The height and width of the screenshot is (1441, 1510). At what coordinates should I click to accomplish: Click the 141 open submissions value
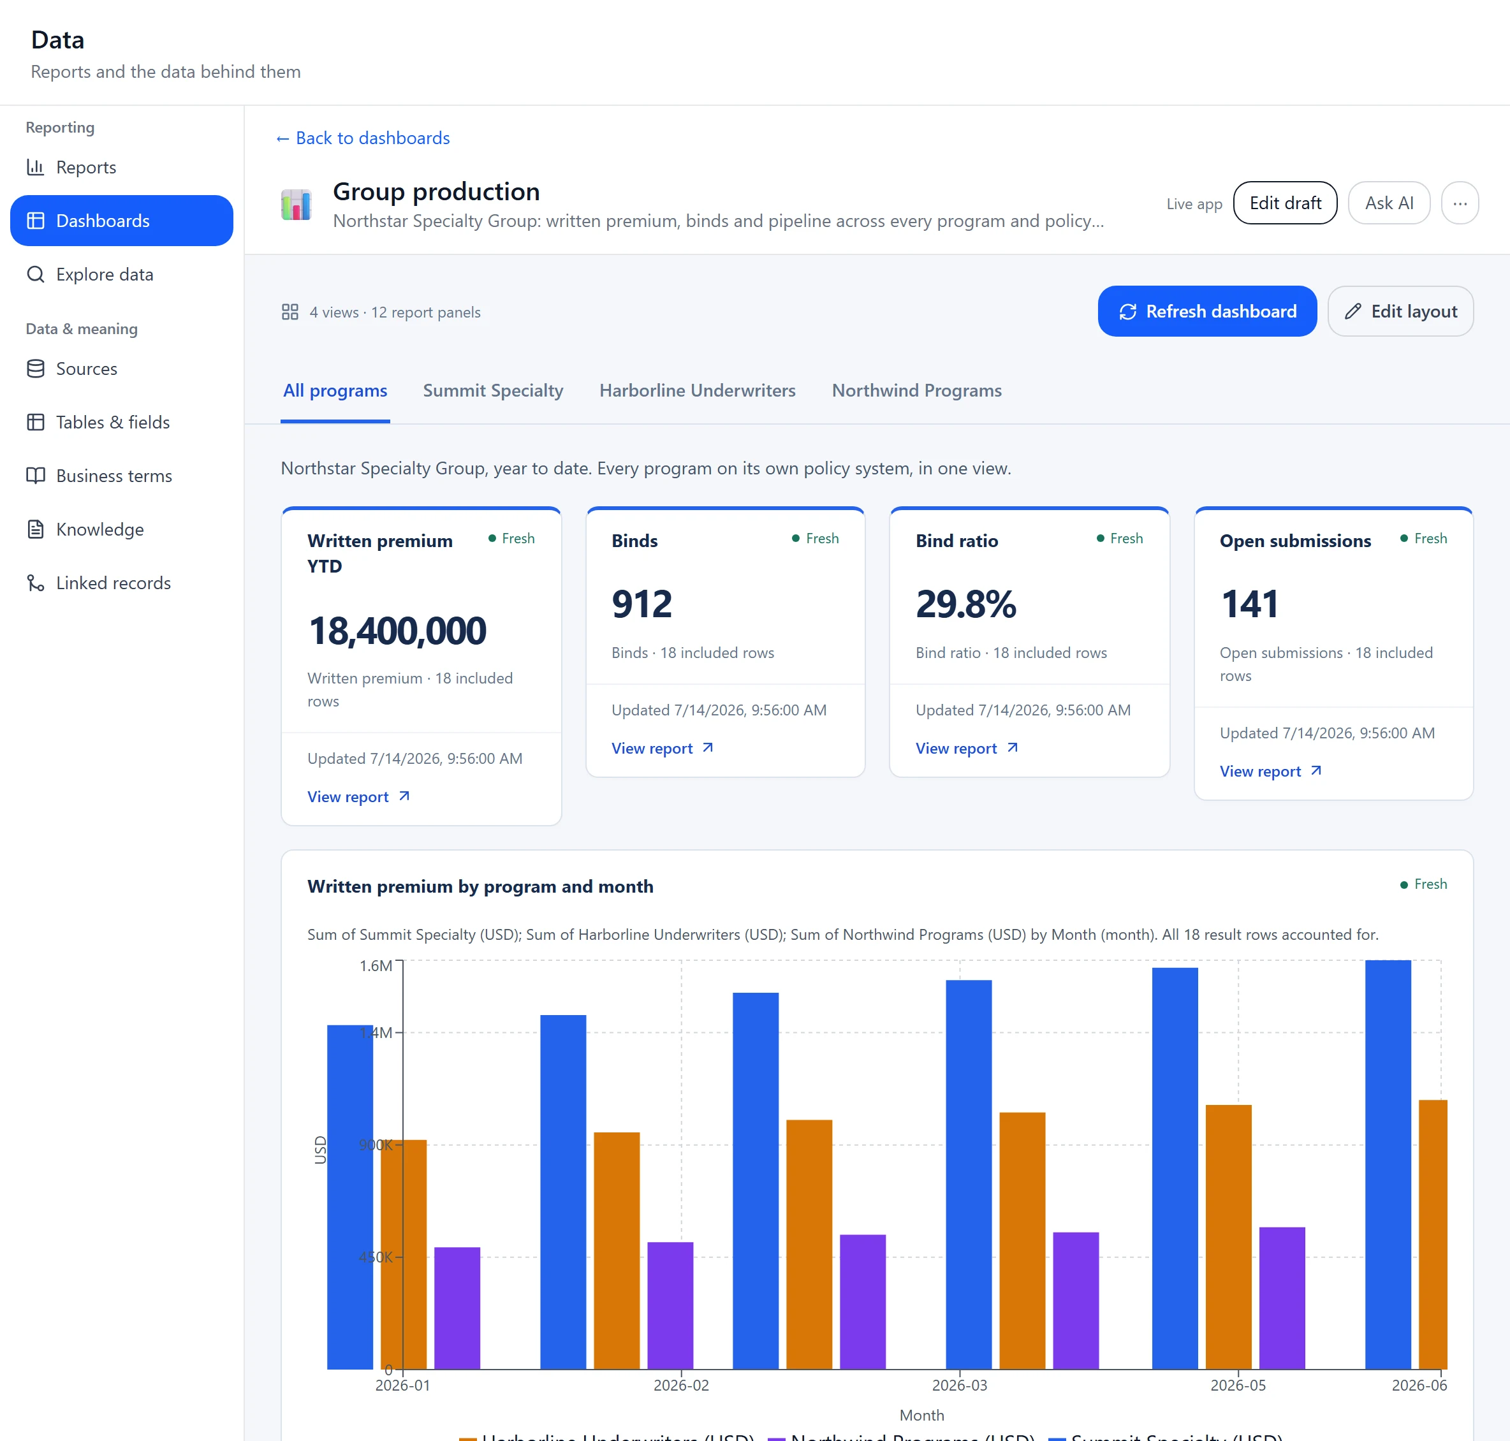1250,604
